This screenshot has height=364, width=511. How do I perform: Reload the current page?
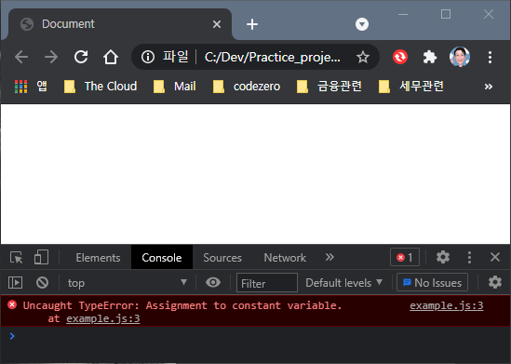pos(81,57)
